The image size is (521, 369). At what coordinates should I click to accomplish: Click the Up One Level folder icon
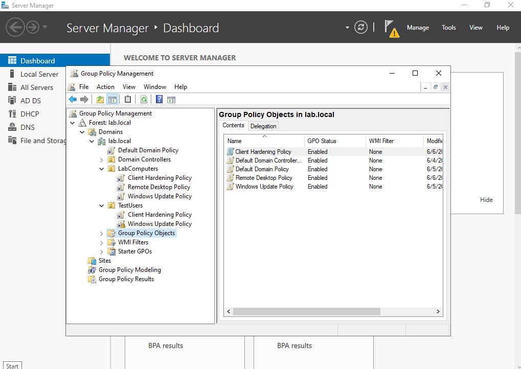[100, 100]
